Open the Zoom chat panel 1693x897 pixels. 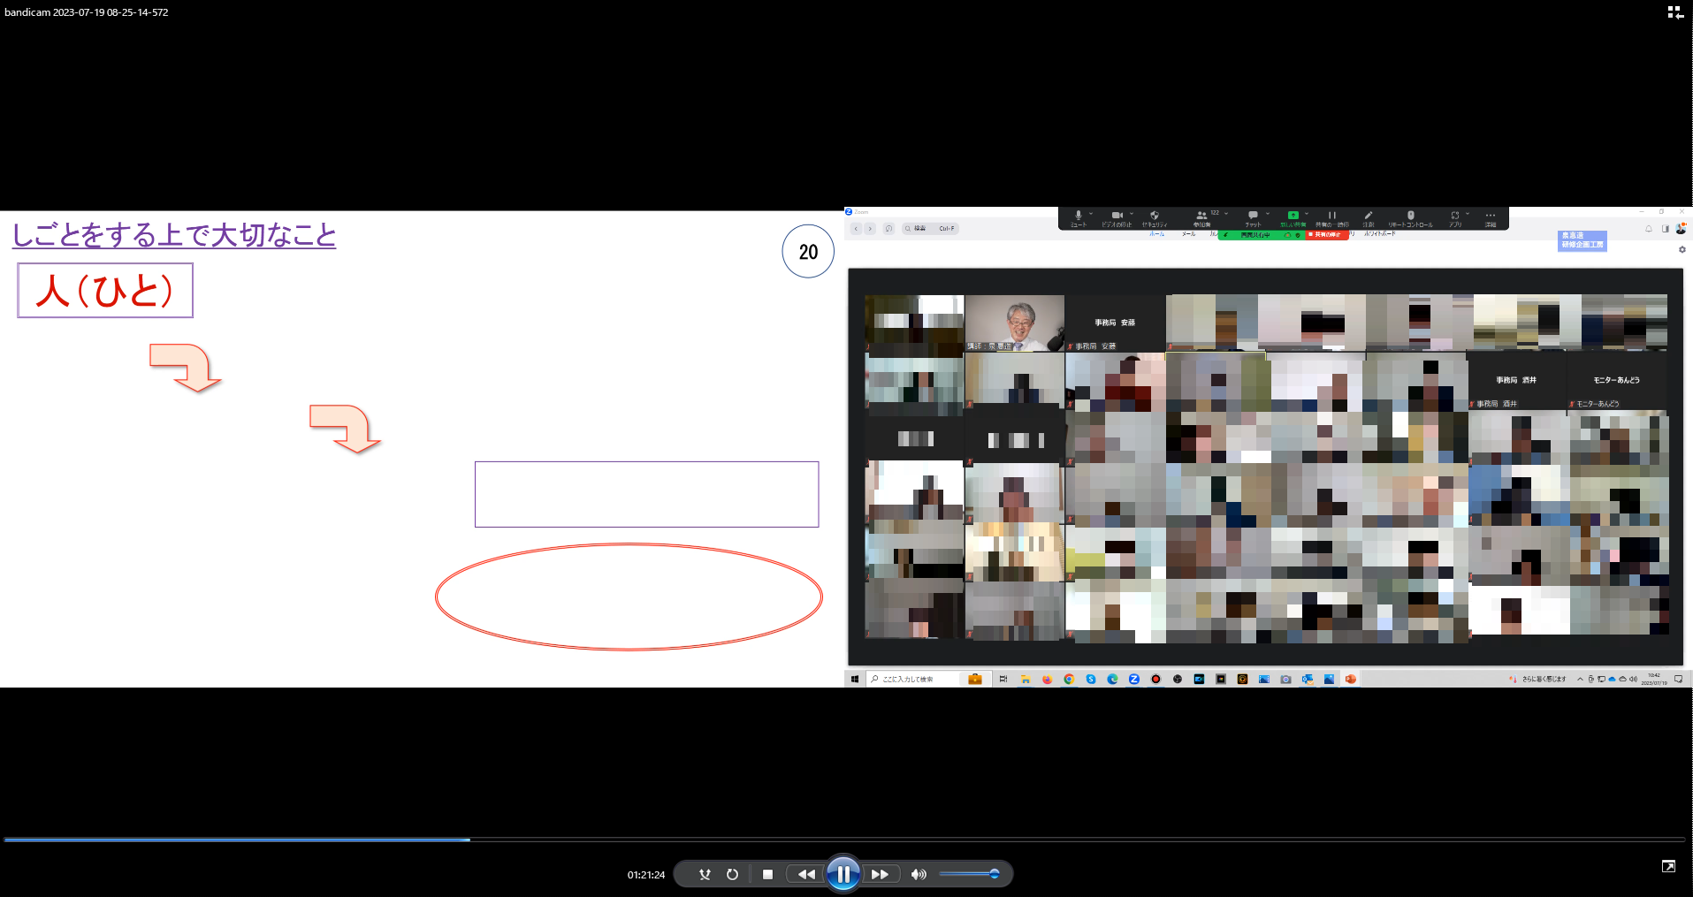1253,218
